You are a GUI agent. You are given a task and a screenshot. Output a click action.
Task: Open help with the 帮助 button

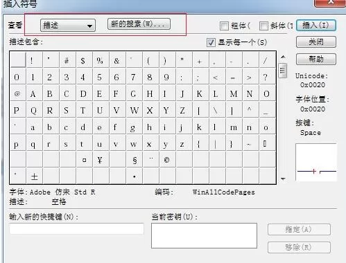pyautogui.click(x=316, y=60)
